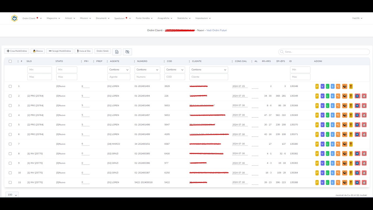Sort by the CONS DAL column header
The width and height of the screenshot is (373, 210).
click(241, 61)
